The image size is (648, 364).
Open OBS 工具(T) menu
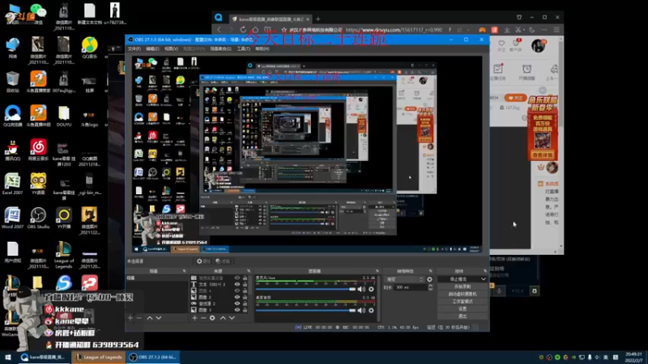243,49
